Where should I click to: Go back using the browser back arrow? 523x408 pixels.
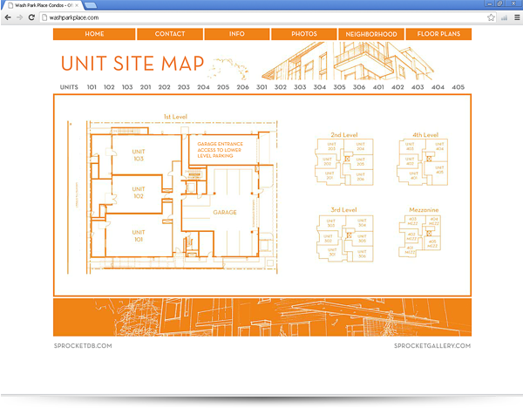tap(8, 17)
